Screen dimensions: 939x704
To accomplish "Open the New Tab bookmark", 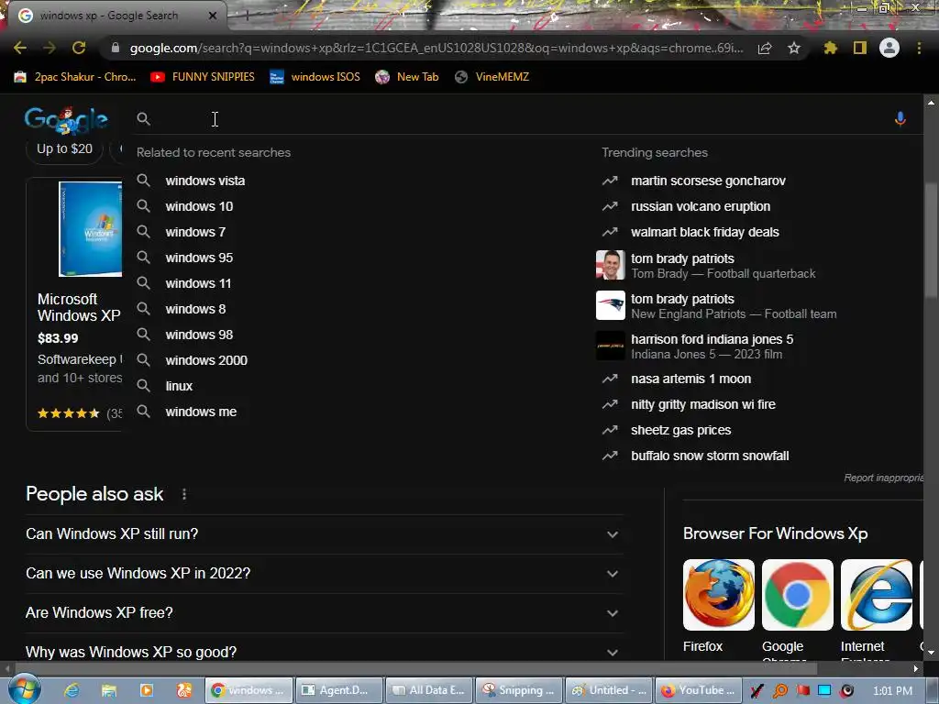I will click(x=407, y=77).
